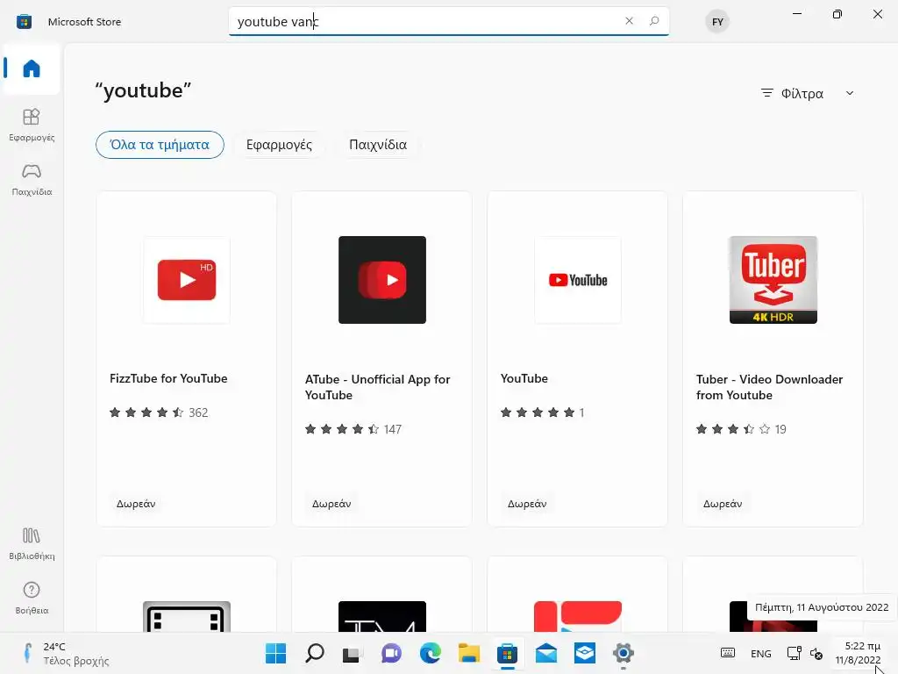Open the Mail app on taskbar
Viewport: 898px width, 674px height.
[546, 653]
